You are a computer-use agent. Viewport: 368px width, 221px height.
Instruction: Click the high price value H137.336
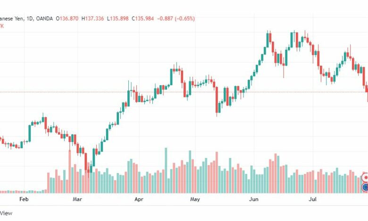coord(92,18)
